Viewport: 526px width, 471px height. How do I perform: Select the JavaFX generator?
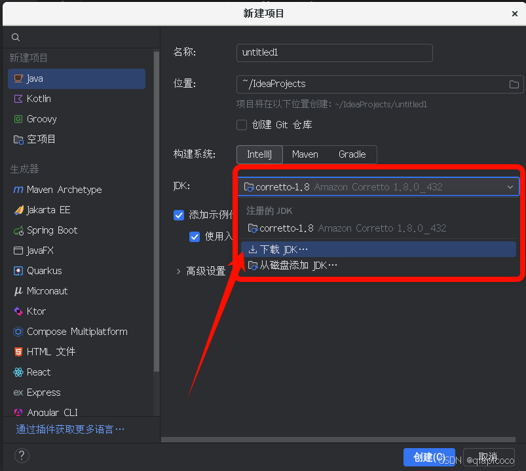(x=77, y=251)
